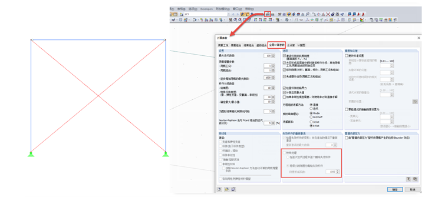Screen dimensions: 448x221
Task: Switch to the 荷载工况 tab
Action: [223, 45]
